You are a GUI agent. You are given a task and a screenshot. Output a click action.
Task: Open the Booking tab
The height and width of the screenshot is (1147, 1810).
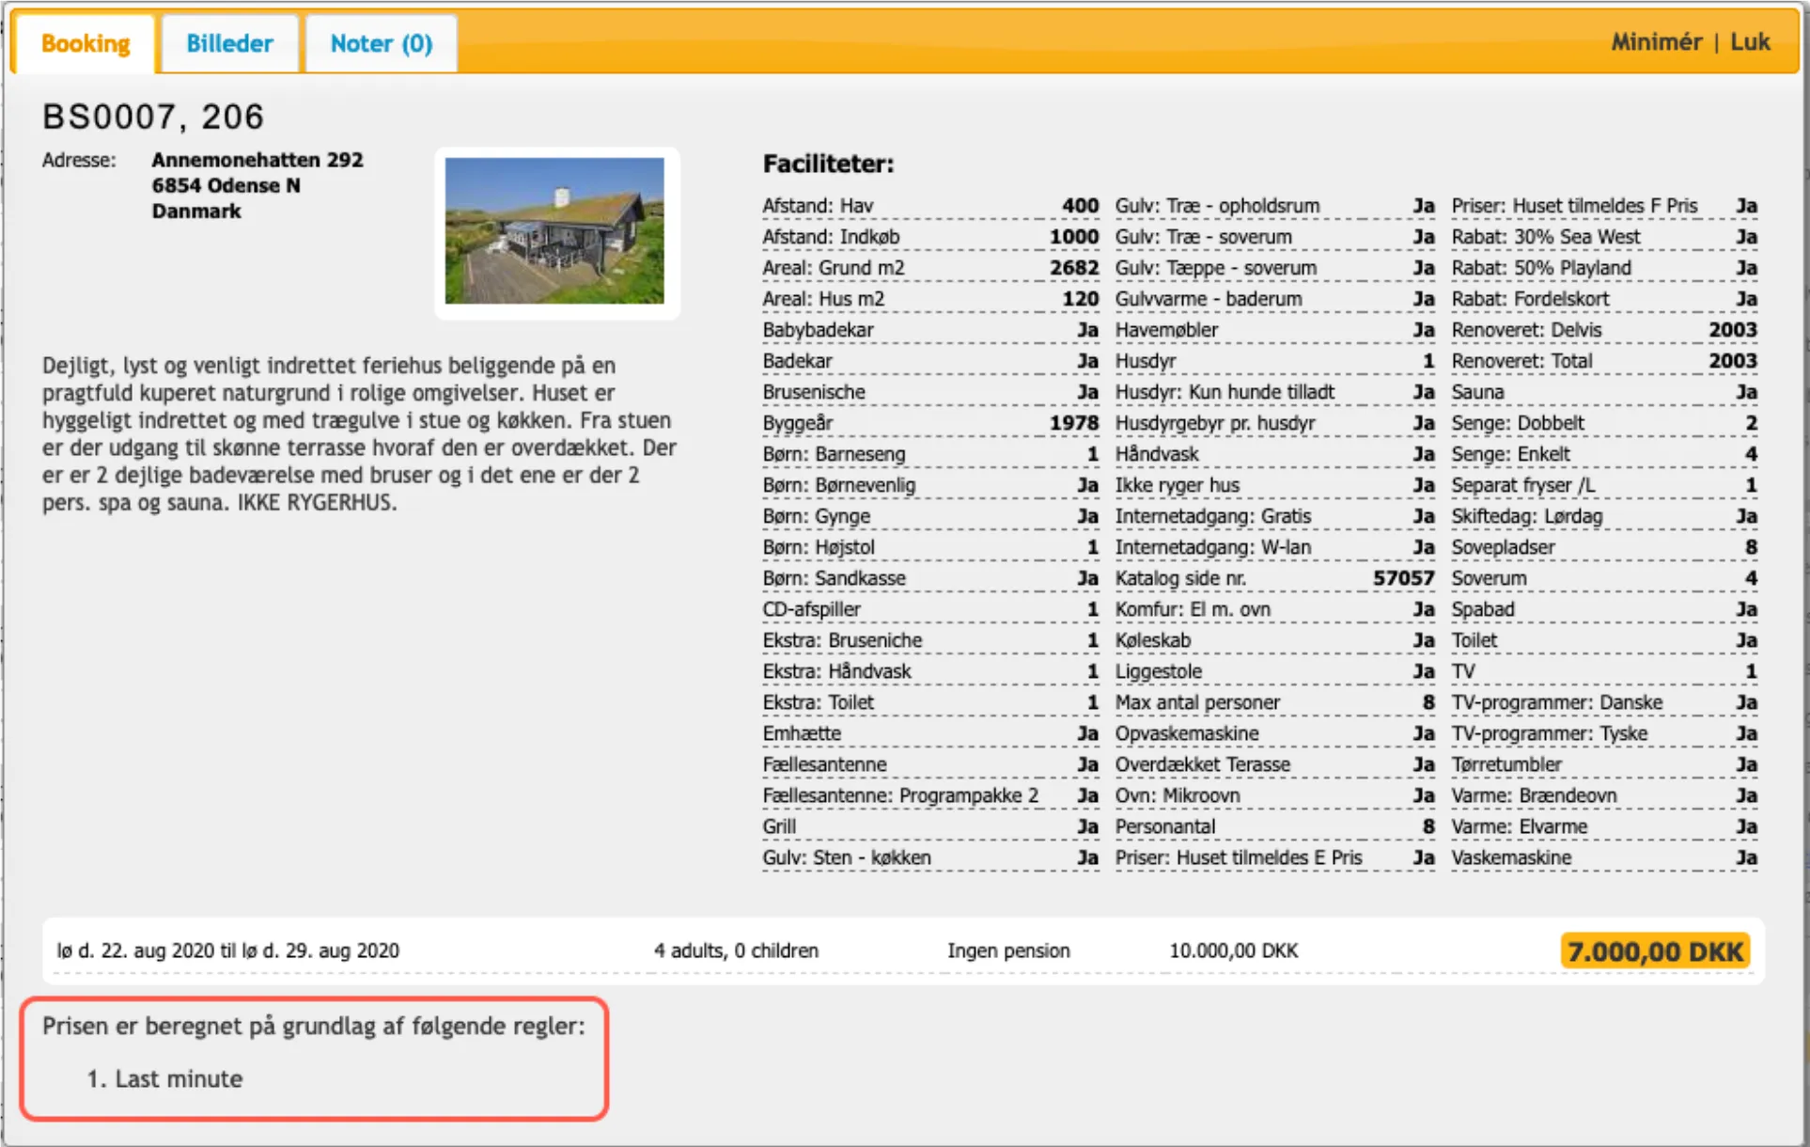click(x=86, y=43)
